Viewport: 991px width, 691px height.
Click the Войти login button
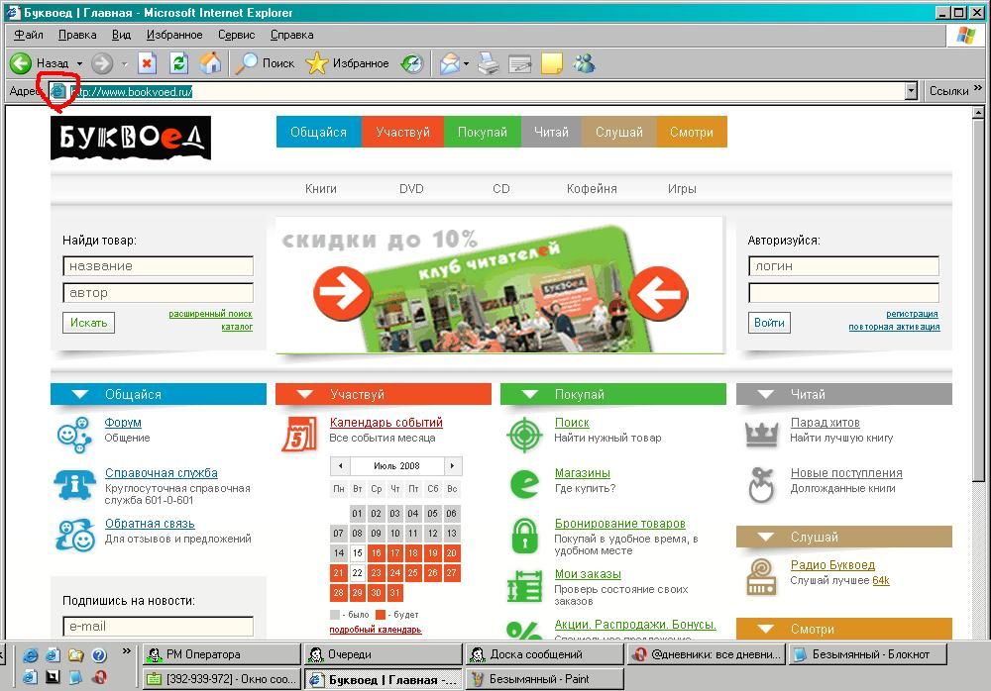point(769,323)
